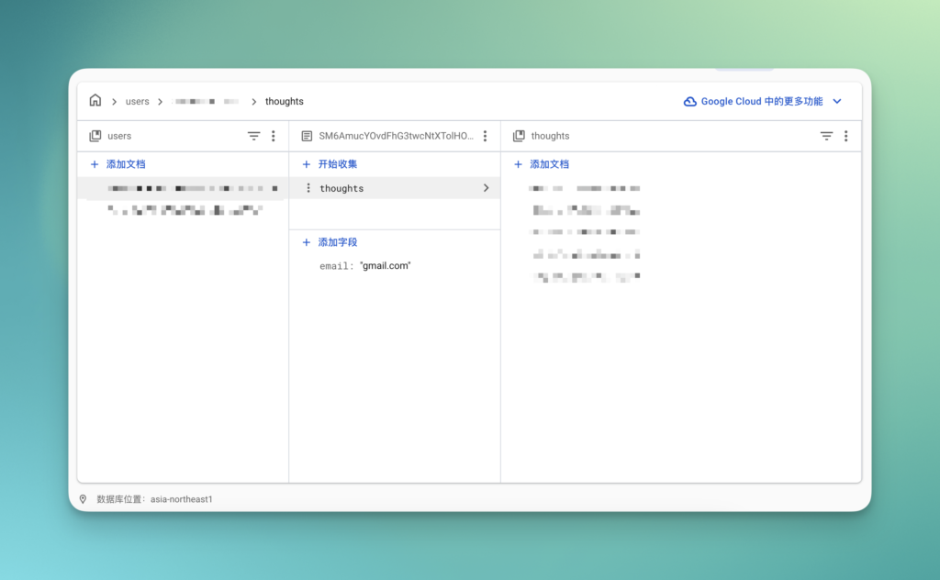Add a document to the users collection
This screenshot has width=940, height=580.
[118, 164]
